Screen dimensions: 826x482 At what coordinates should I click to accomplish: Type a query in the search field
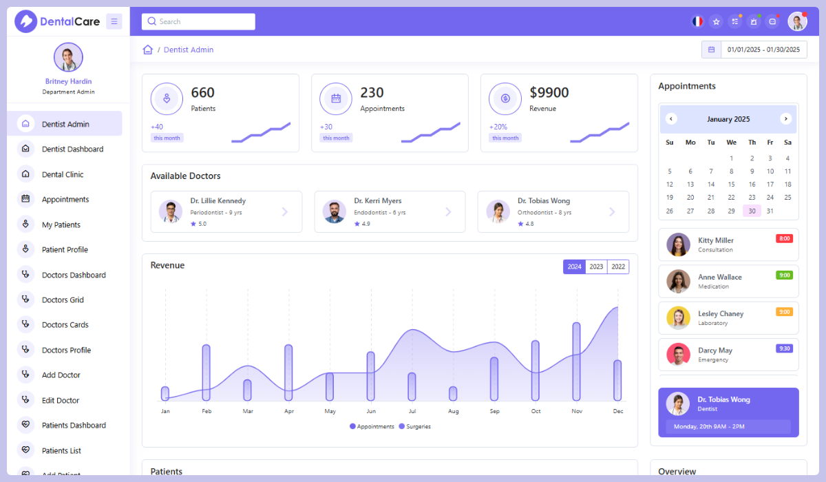203,21
